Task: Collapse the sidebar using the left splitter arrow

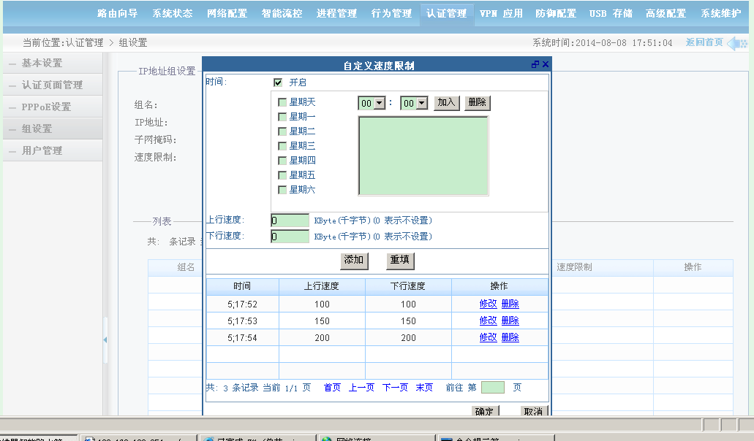Action: point(105,340)
